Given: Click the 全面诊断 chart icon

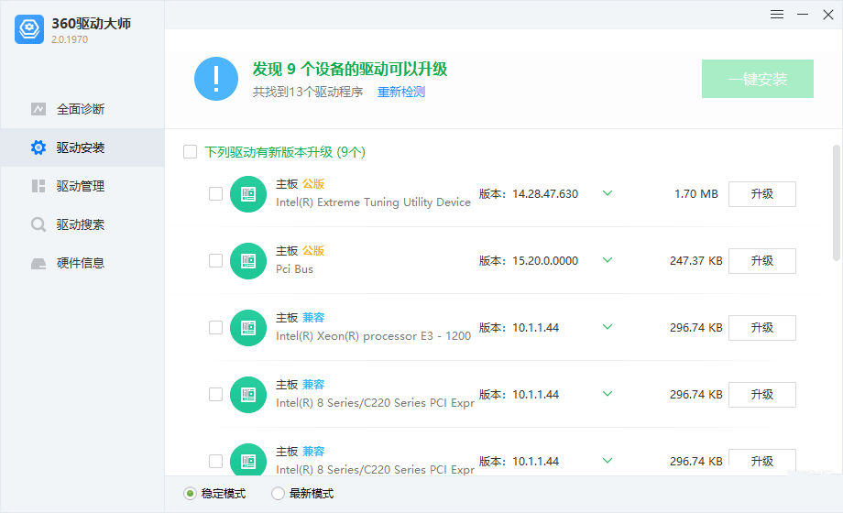Looking at the screenshot, I should 38,109.
